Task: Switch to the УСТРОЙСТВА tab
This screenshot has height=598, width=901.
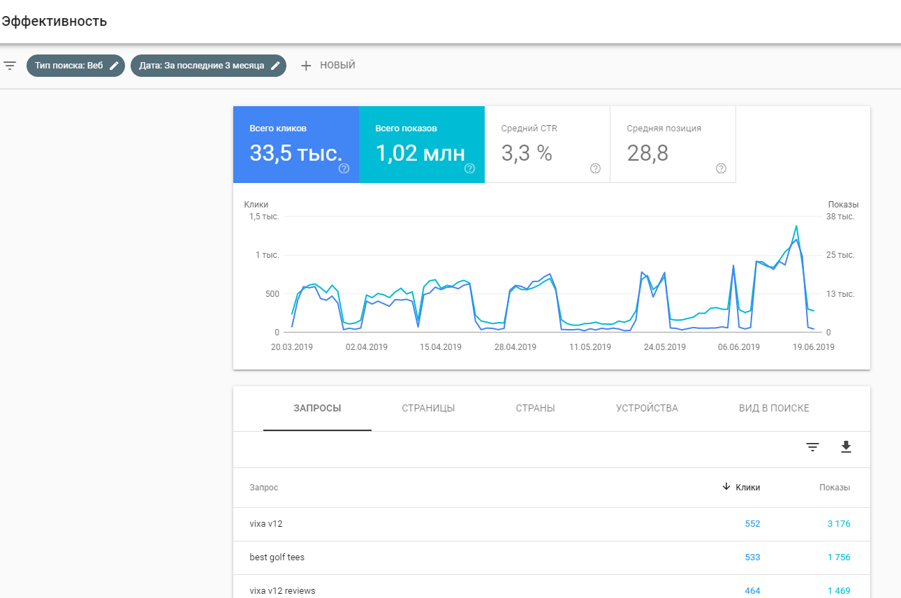Action: tap(647, 408)
